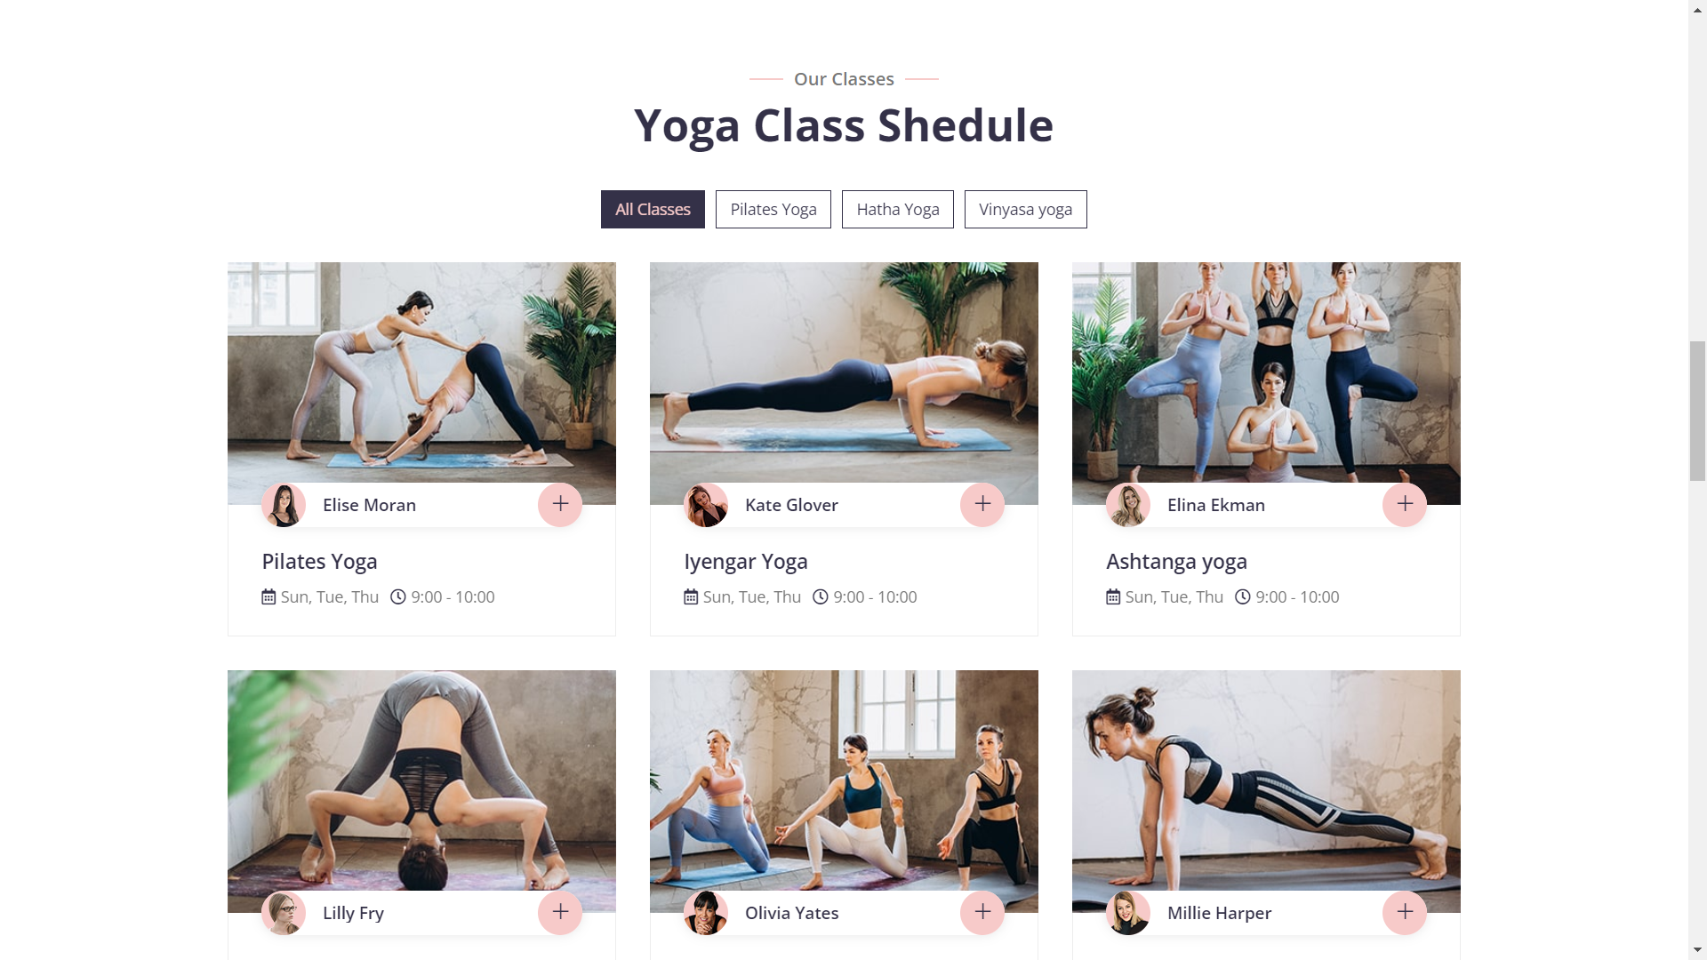Click the downward-dog Pilates class photo
Viewport: 1707px width, 960px height.
421,373
